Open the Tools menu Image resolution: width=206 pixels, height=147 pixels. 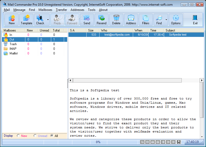pos(91,10)
